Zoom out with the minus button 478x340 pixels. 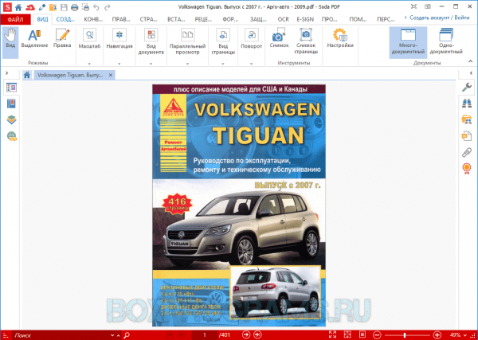coord(377,335)
